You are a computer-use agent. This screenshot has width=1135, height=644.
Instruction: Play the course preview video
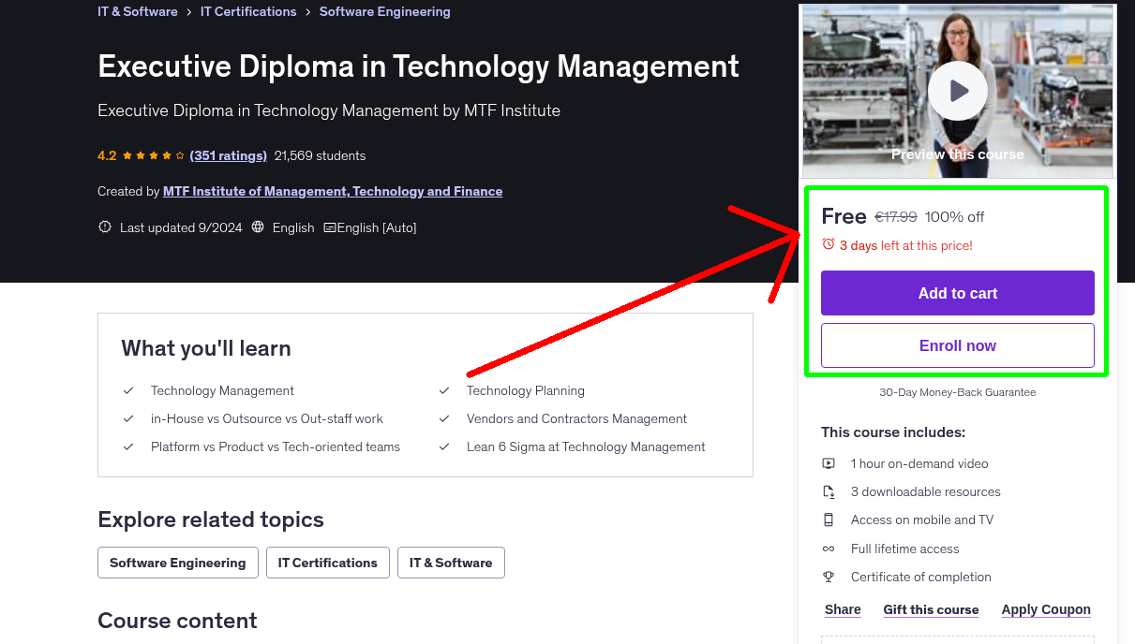click(x=957, y=90)
